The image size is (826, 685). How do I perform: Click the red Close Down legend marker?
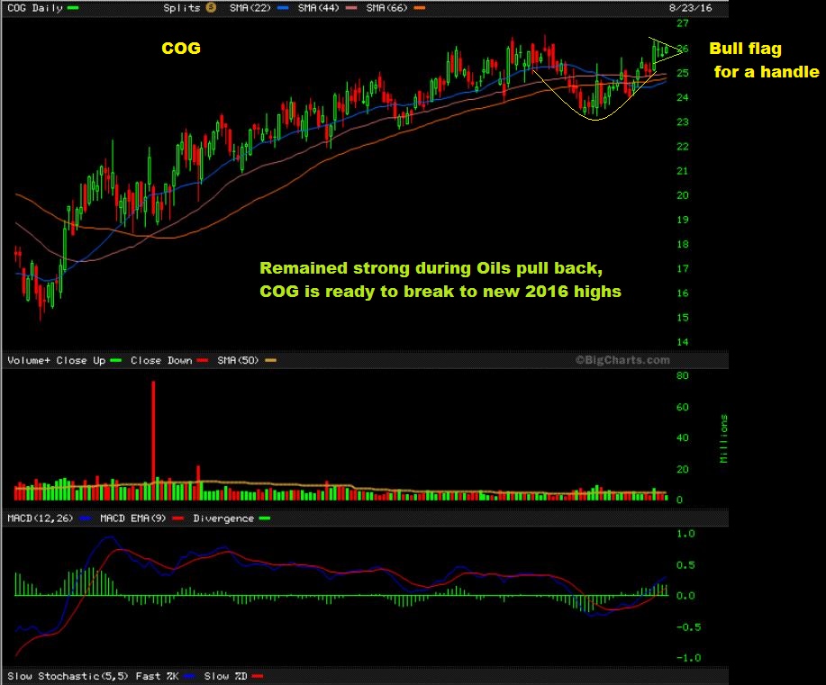coord(202,360)
